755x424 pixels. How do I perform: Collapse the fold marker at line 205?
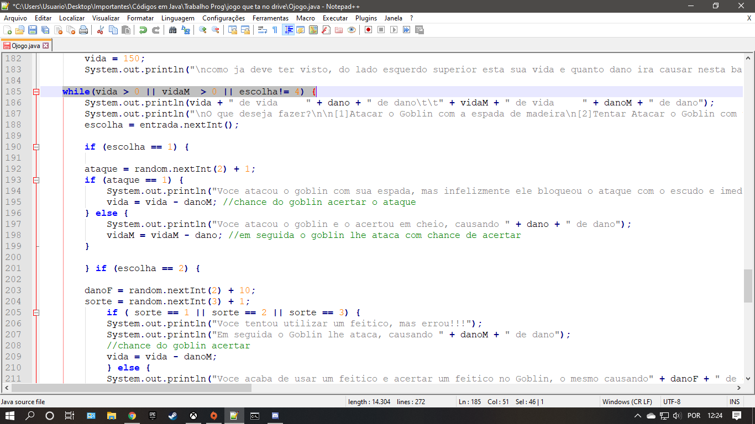(x=36, y=312)
